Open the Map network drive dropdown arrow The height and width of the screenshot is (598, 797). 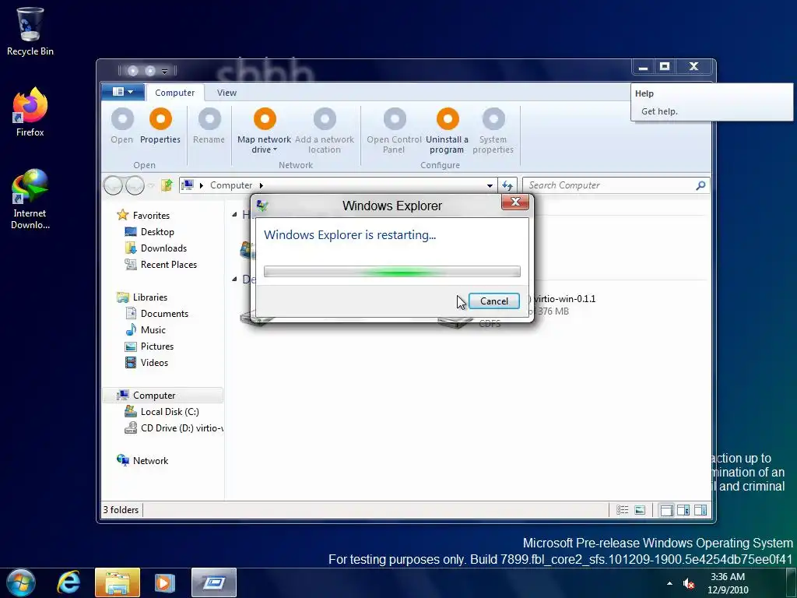(x=275, y=150)
